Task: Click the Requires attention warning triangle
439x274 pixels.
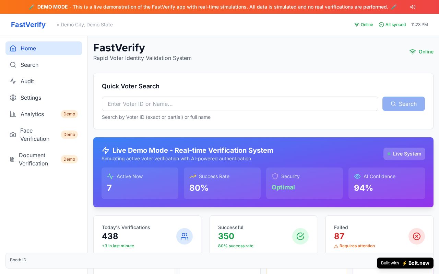Action: point(336,246)
